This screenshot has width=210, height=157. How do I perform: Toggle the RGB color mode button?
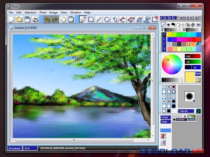[198, 73]
